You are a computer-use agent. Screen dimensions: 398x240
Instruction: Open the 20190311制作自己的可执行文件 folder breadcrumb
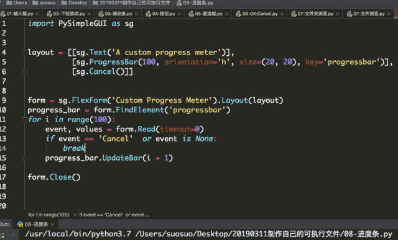coord(131,2)
